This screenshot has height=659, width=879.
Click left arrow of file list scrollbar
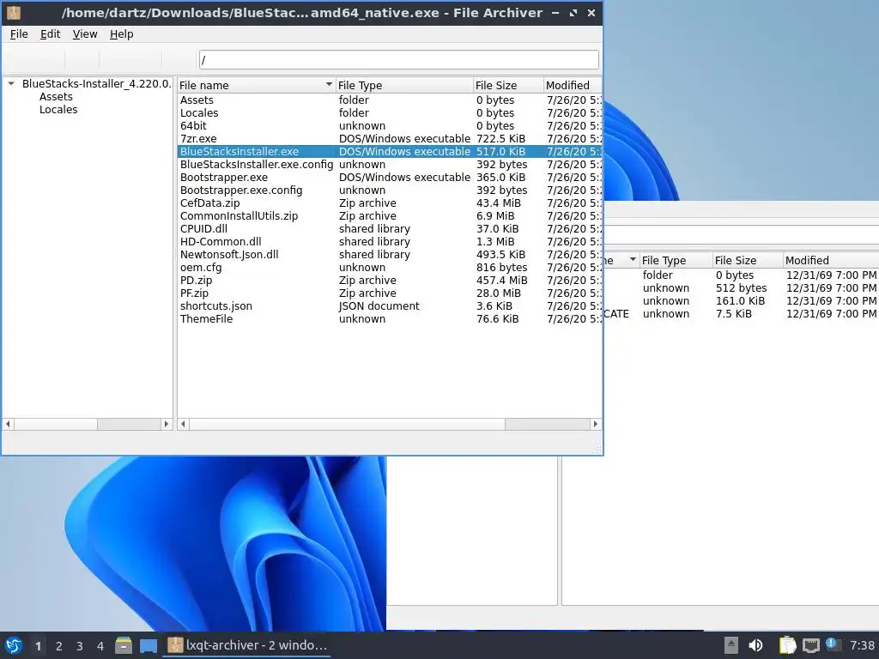[183, 424]
